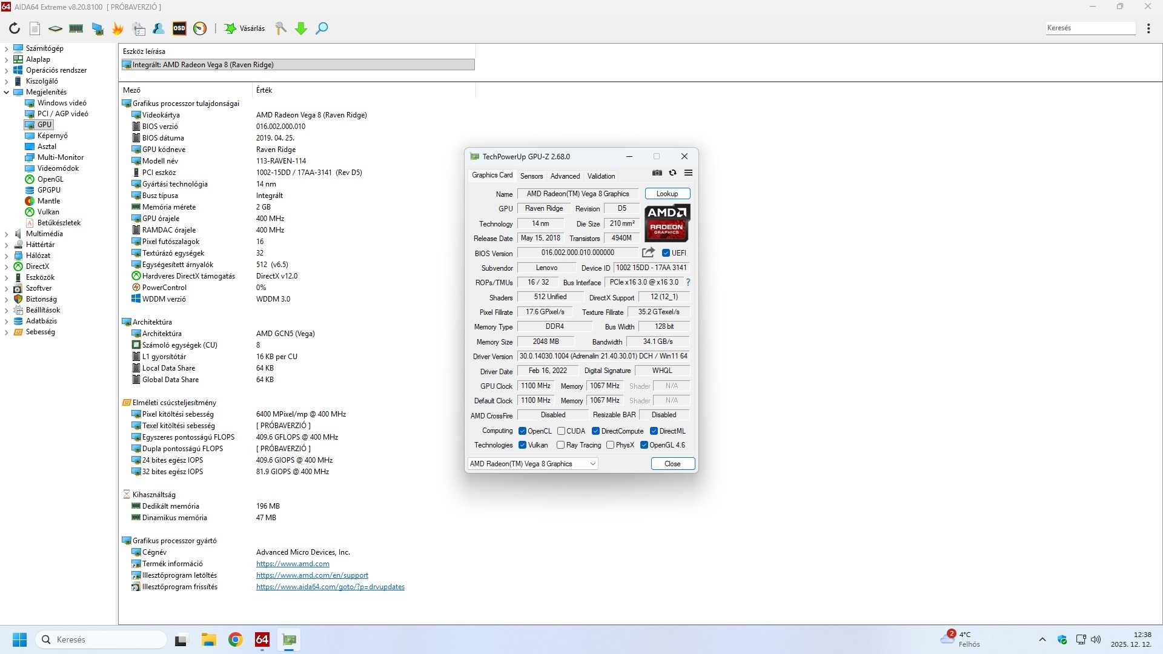1163x654 pixels.
Task: Launch the system stability test flame icon
Action: pyautogui.click(x=118, y=28)
